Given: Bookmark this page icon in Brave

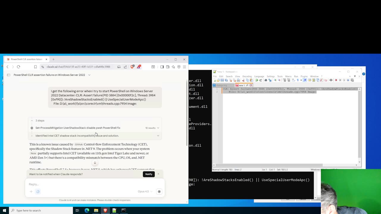Looking at the screenshot, I should (35, 67).
